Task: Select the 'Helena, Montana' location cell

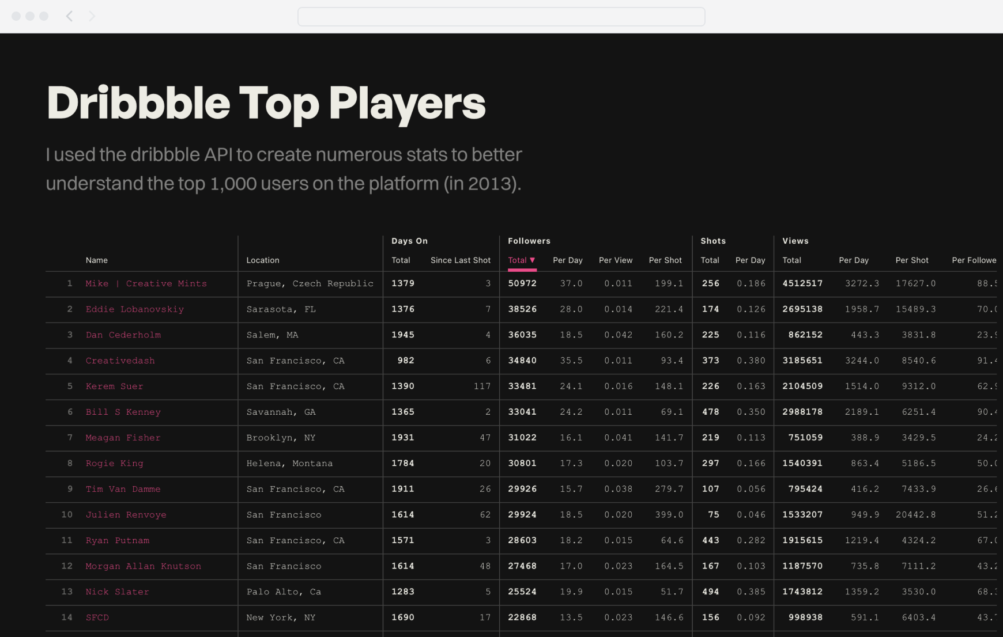Action: [x=289, y=463]
